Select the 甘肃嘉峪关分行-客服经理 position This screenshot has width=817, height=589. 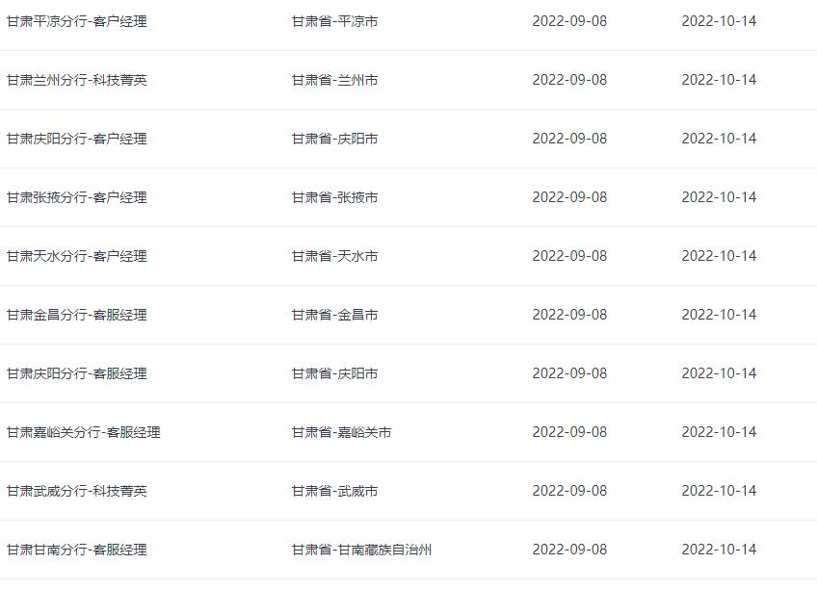click(84, 433)
